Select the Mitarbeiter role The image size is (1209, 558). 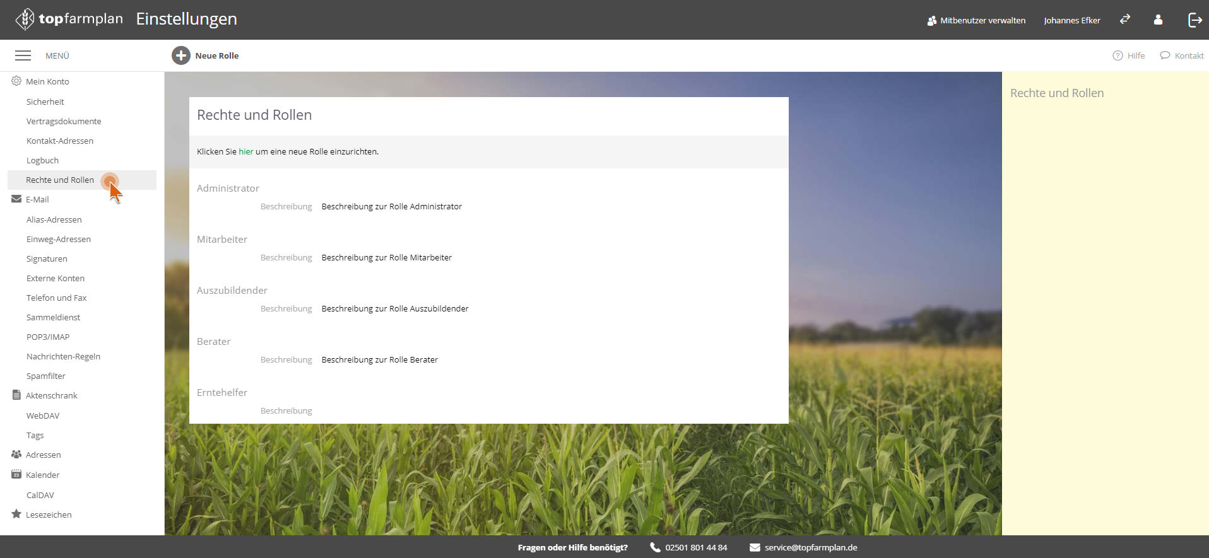coord(222,239)
